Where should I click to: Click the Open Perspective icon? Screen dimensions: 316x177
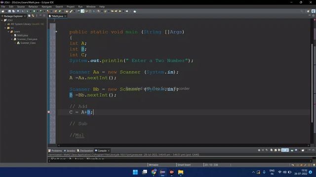(x=308, y=11)
